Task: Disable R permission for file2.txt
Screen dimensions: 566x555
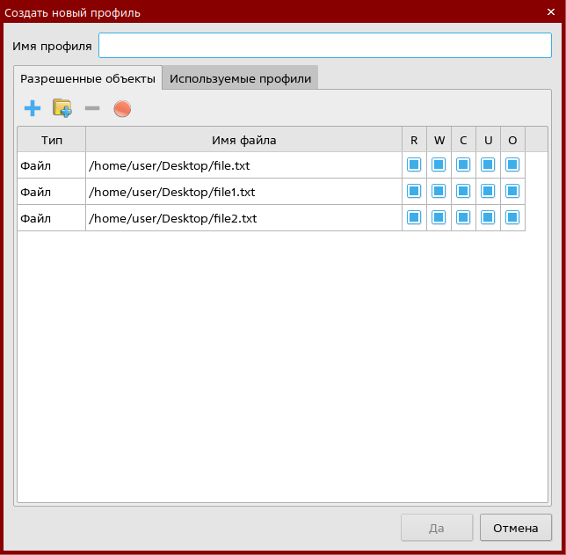Action: coord(414,217)
